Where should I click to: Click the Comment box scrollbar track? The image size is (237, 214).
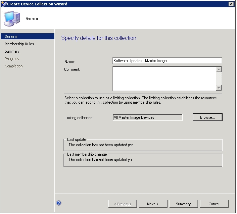point(219,79)
